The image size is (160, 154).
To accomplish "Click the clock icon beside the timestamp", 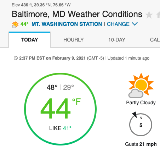I will [16, 58].
